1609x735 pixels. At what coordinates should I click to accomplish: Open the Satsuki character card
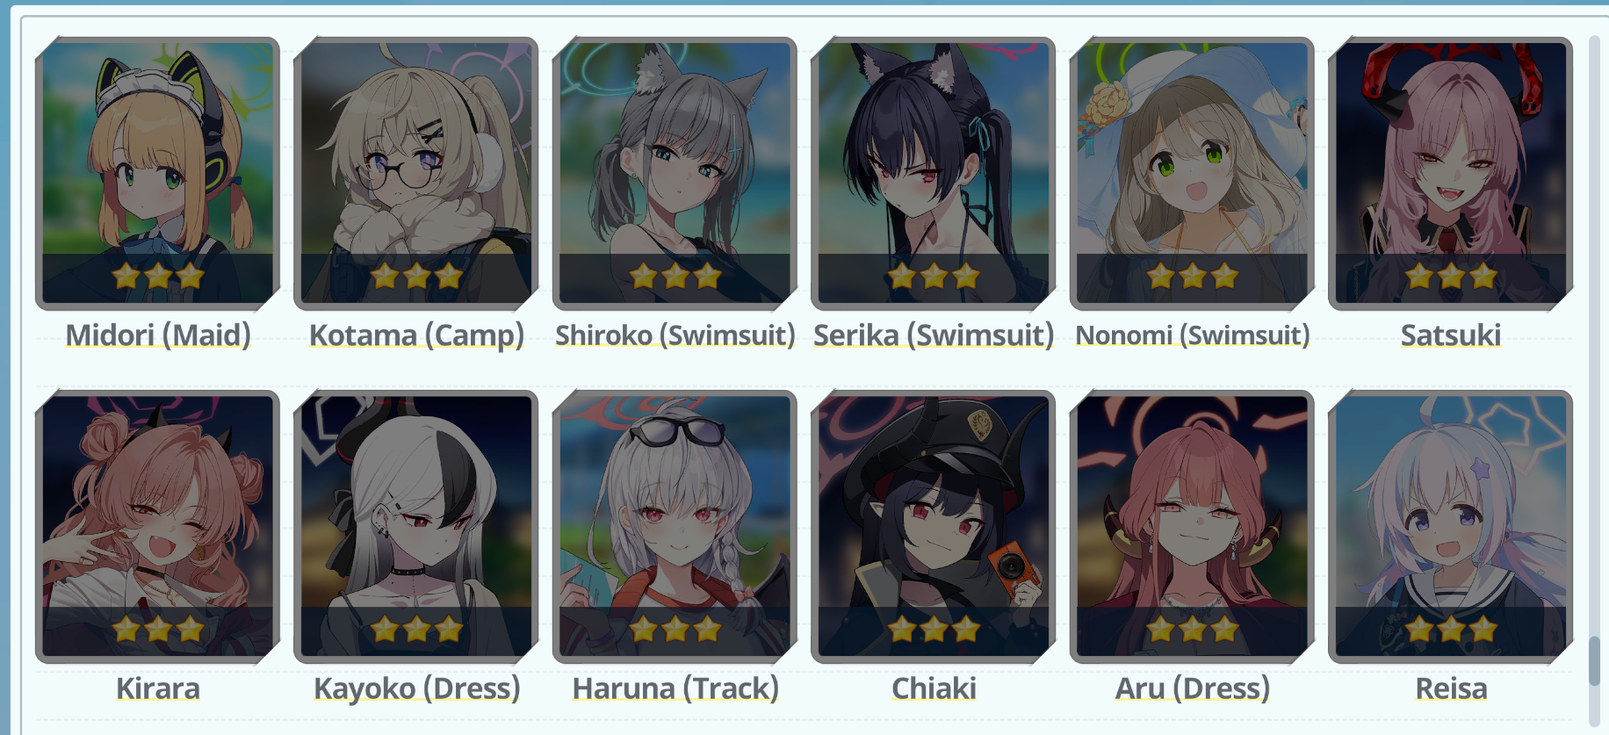[1451, 174]
